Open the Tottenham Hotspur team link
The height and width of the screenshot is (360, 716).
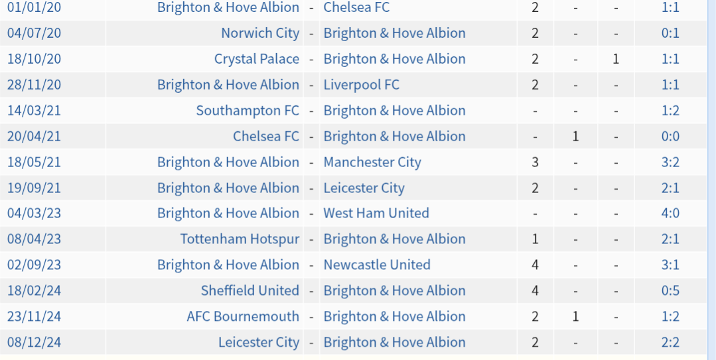click(240, 239)
